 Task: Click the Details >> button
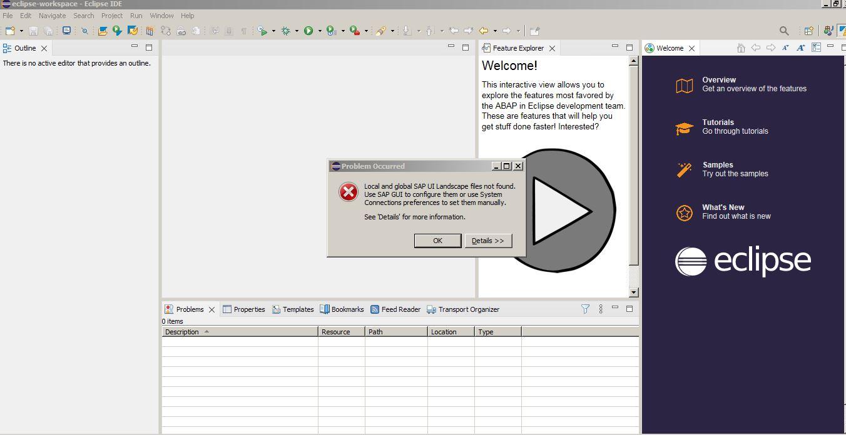point(488,241)
